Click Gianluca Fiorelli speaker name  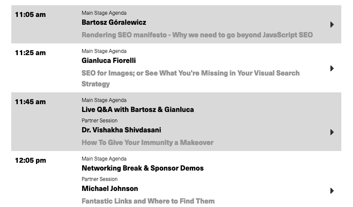coord(109,61)
